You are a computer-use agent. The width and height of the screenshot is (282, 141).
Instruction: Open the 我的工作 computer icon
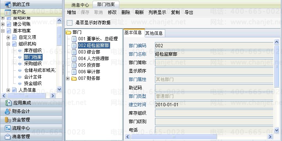pos(8,4)
